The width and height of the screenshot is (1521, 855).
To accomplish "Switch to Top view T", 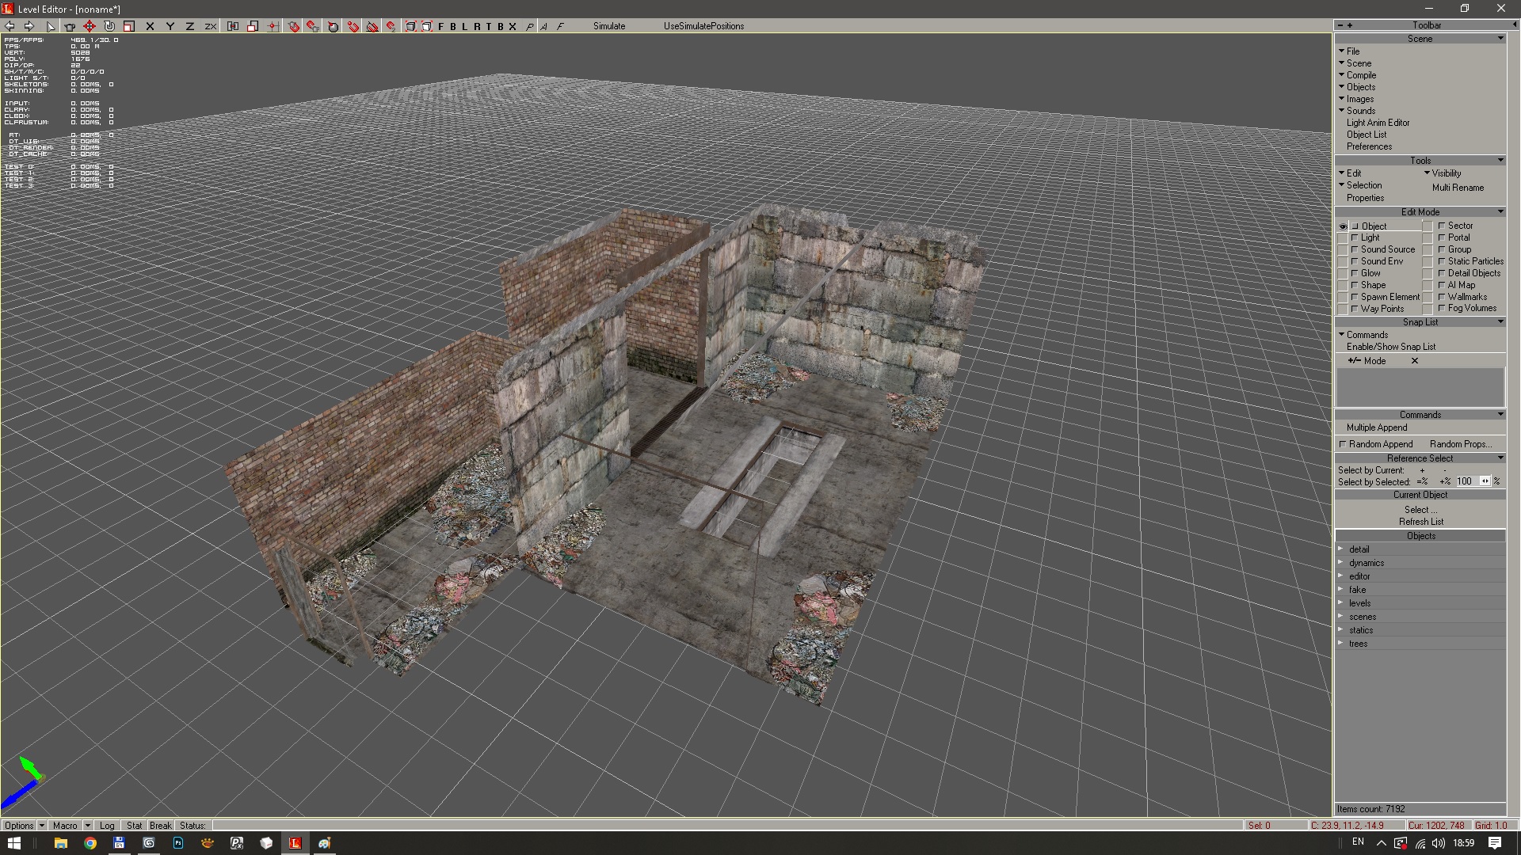I will coord(489,26).
